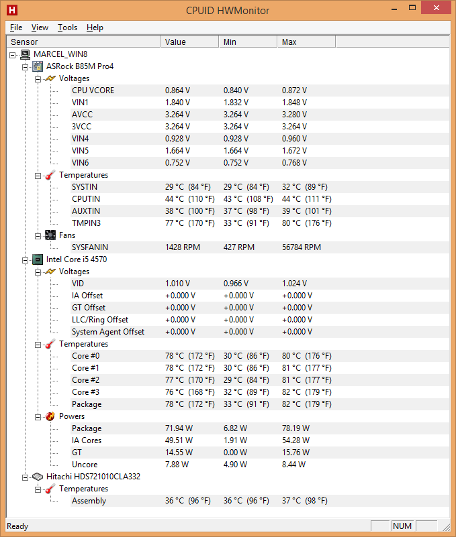Viewport: 456px width, 537px height.
Task: Select the Core #3 temperature row
Action: [260, 392]
